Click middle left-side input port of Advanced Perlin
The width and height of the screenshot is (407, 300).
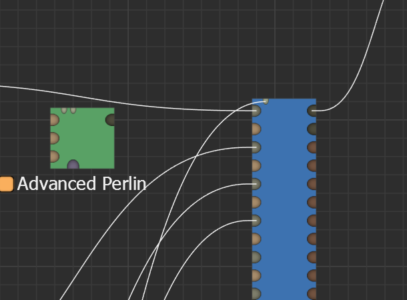click(54, 138)
